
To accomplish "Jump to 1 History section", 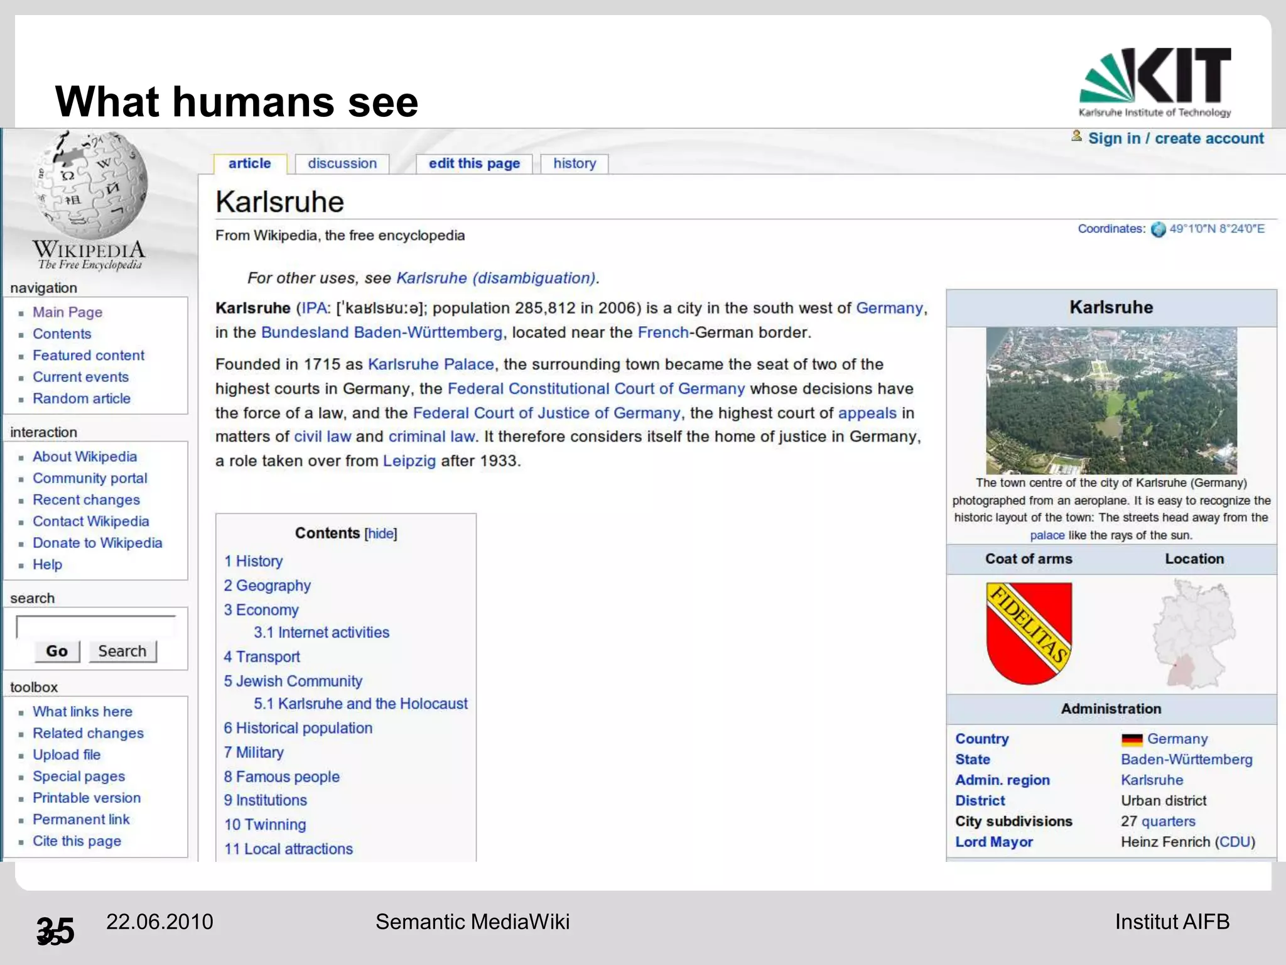I will pyautogui.click(x=253, y=561).
